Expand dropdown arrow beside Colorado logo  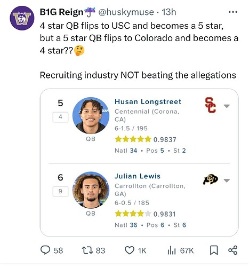(227, 180)
